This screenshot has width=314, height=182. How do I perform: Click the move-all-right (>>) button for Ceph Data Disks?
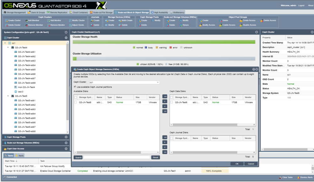pyautogui.click(x=165, y=111)
